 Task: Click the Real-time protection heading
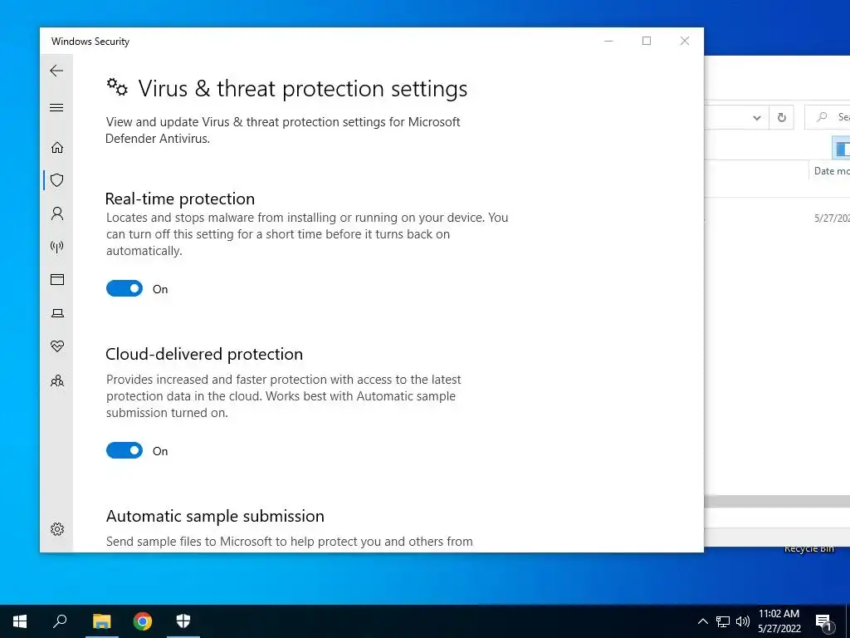180,199
